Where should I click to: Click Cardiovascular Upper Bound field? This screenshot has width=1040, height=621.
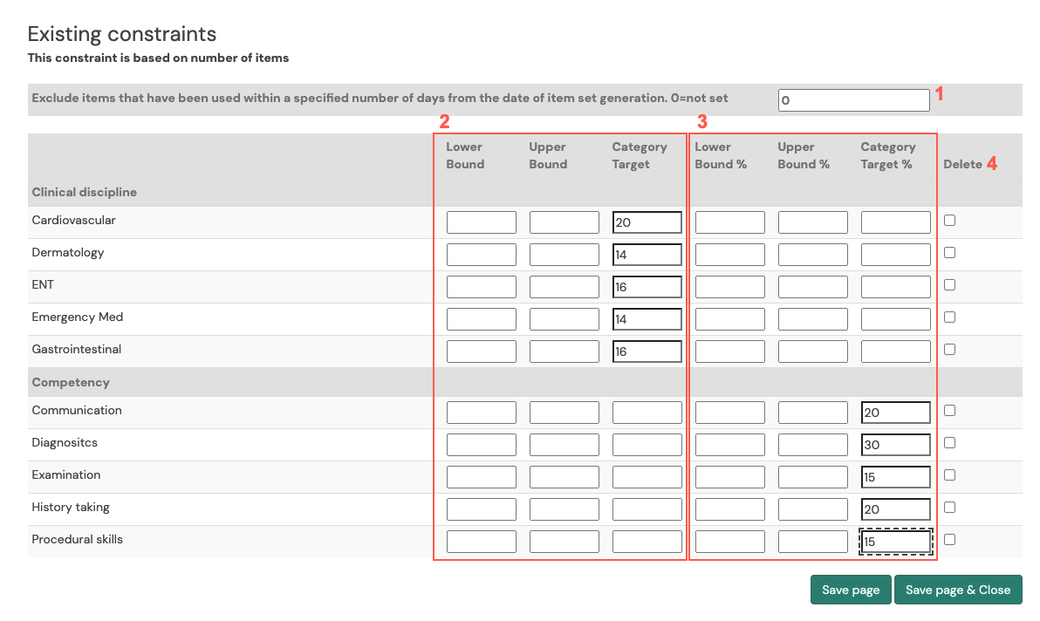click(564, 222)
